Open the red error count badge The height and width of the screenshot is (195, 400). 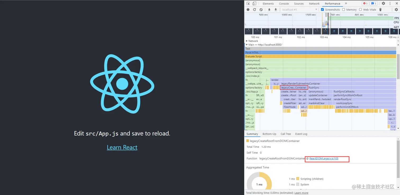point(365,3)
